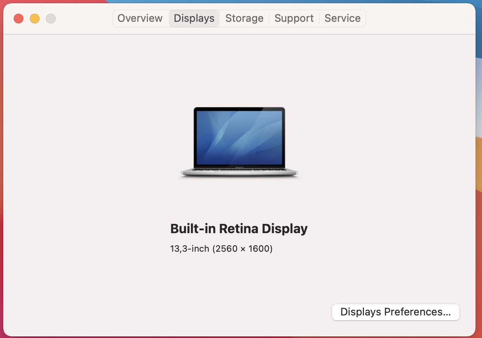
Task: View the Support tab
Action: pos(294,18)
